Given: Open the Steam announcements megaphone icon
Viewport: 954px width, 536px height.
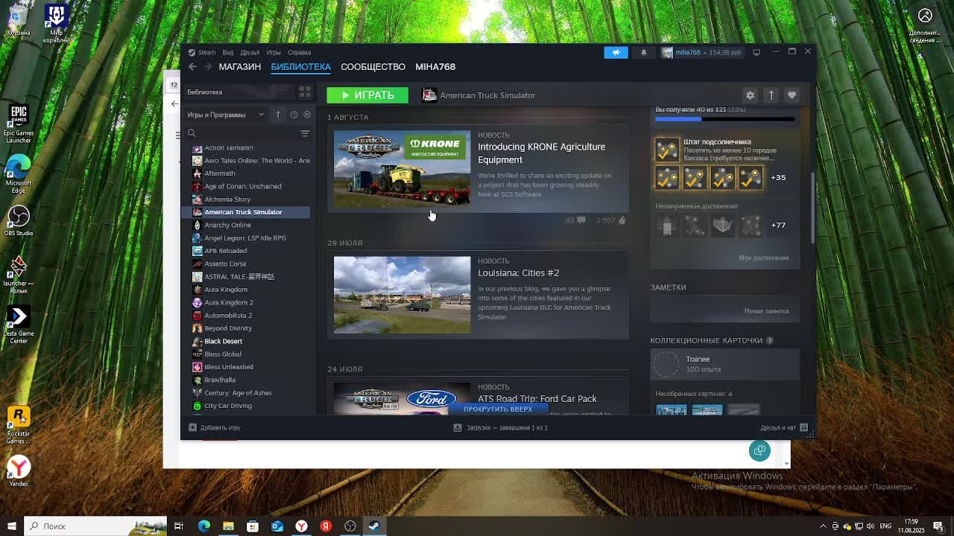Looking at the screenshot, I should pos(616,52).
